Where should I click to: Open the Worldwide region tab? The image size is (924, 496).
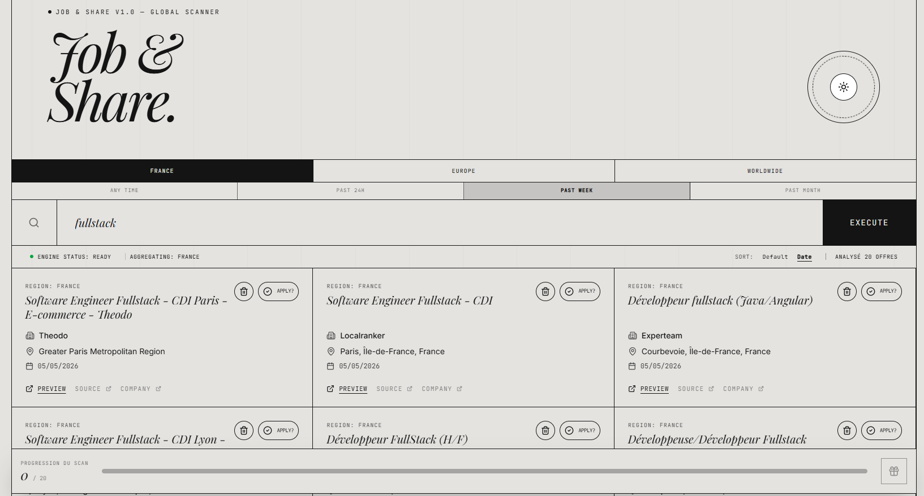(765, 171)
